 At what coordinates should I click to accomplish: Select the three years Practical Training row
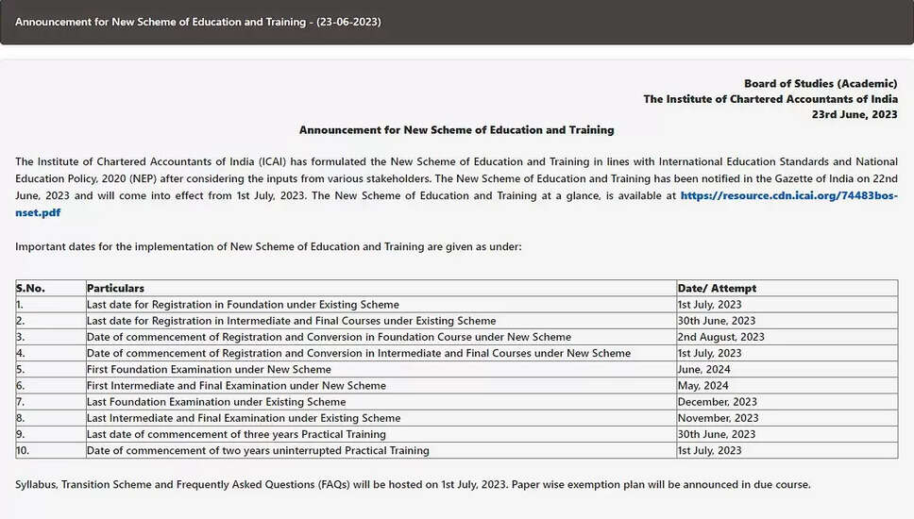236,434
